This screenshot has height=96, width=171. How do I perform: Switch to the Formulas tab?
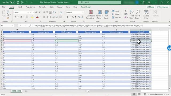pos(42,7)
